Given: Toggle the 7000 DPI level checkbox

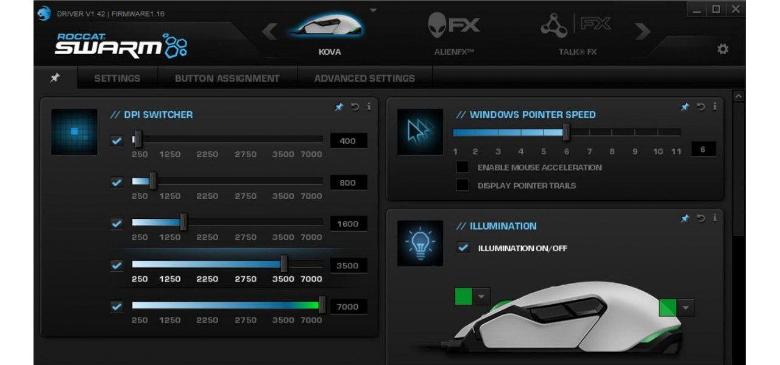Looking at the screenshot, I should pos(116,307).
